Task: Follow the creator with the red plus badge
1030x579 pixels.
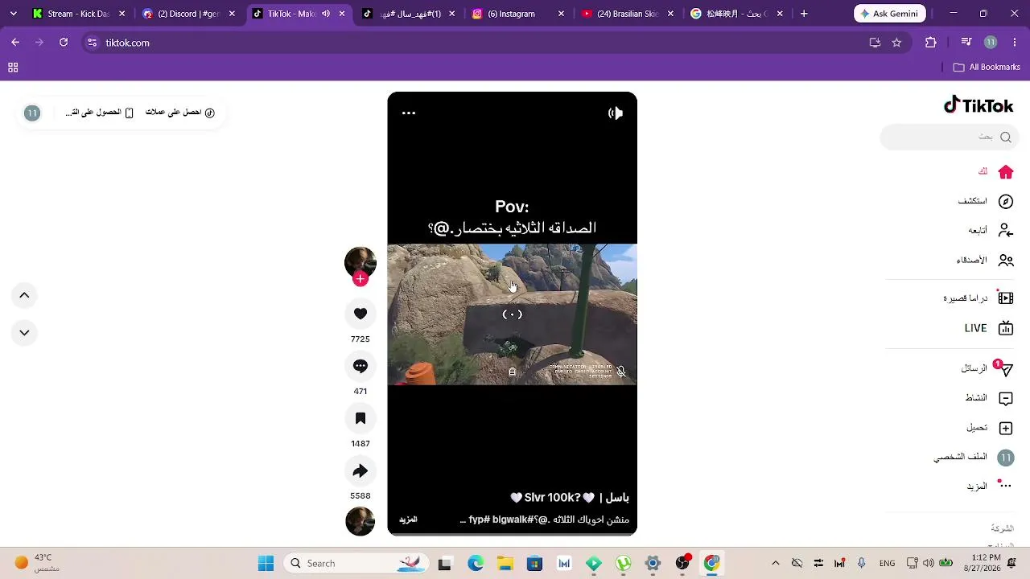Action: click(x=360, y=278)
